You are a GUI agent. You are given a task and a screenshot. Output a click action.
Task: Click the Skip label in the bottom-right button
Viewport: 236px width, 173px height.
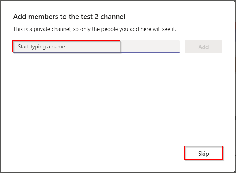203,153
